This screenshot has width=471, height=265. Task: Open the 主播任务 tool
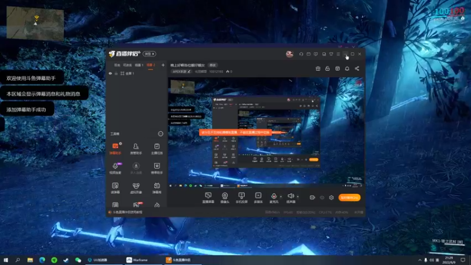[x=157, y=149]
